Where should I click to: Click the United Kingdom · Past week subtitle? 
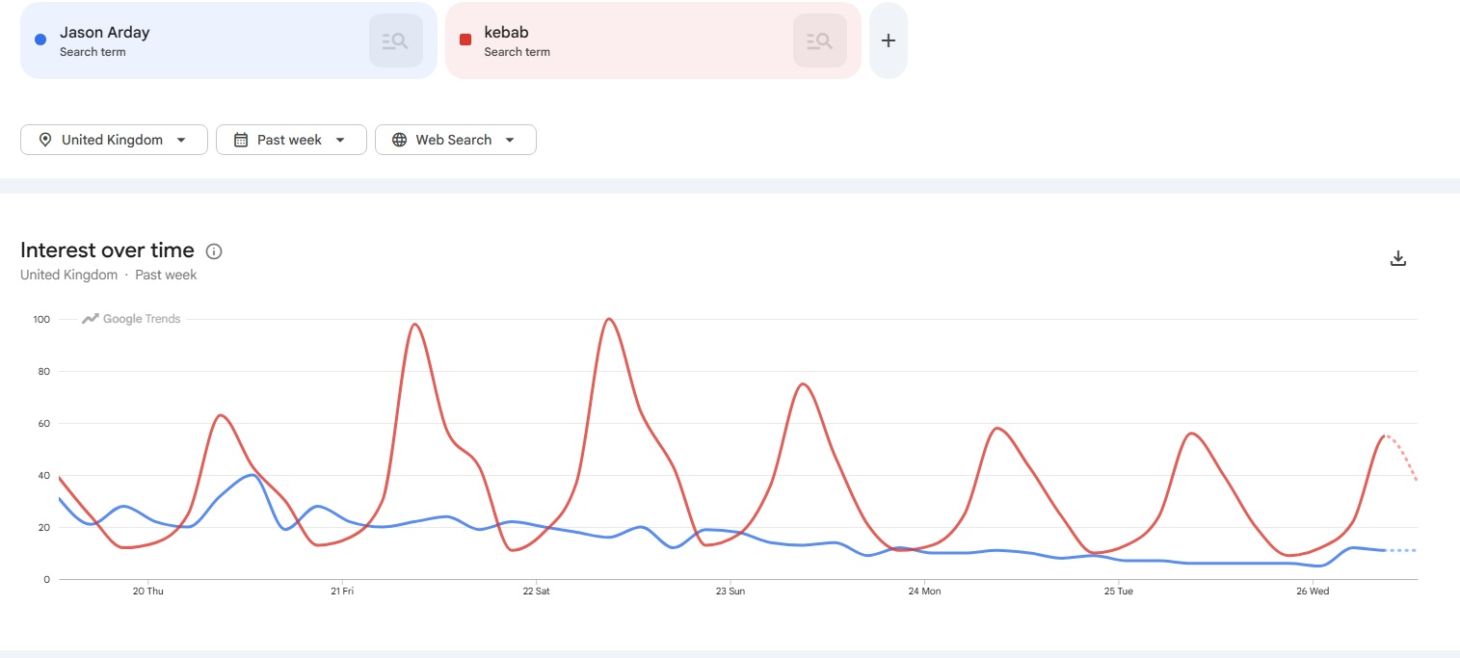coord(108,275)
